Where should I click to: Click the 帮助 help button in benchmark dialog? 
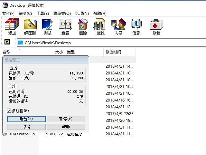66,127
